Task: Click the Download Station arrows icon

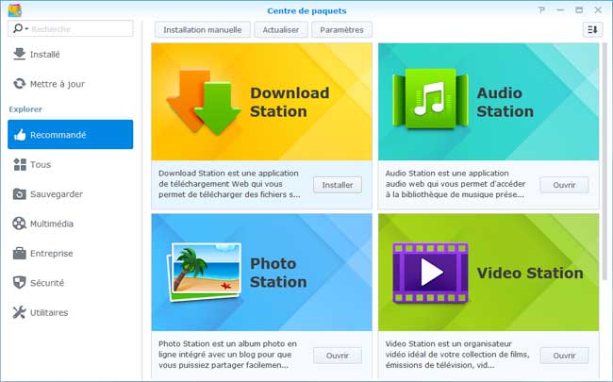Action: tap(204, 102)
